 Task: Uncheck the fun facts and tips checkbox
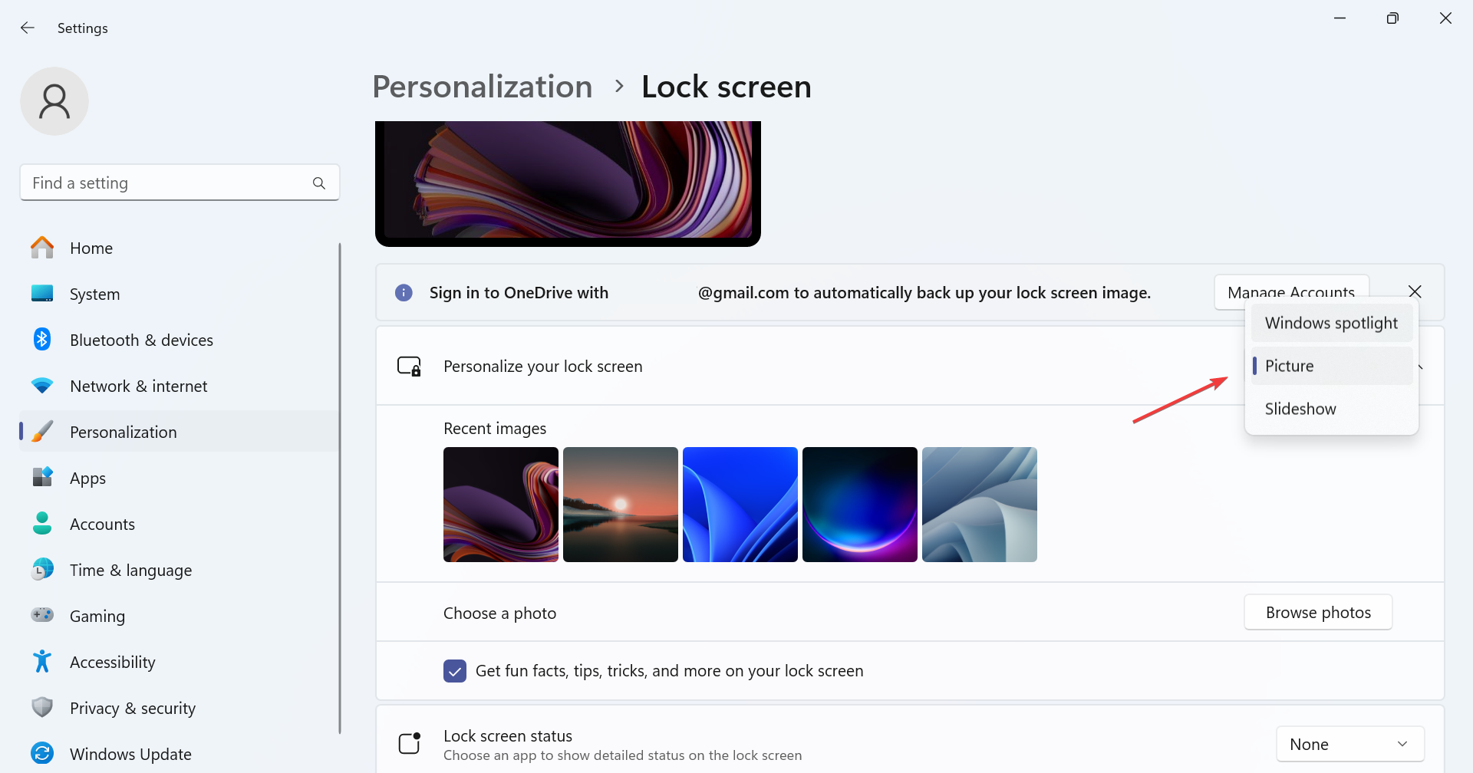point(455,671)
